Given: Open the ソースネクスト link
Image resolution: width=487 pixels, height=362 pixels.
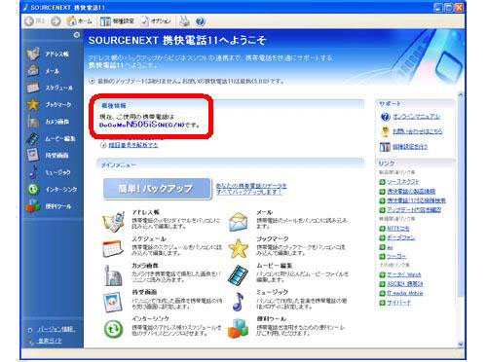Looking at the screenshot, I should [402, 182].
